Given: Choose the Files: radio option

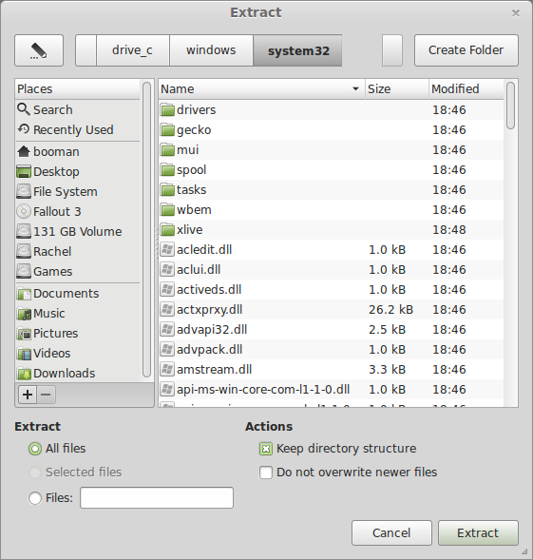Looking at the screenshot, I should click(35, 498).
